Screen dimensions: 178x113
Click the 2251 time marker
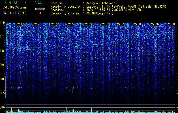(x=19, y=24)
